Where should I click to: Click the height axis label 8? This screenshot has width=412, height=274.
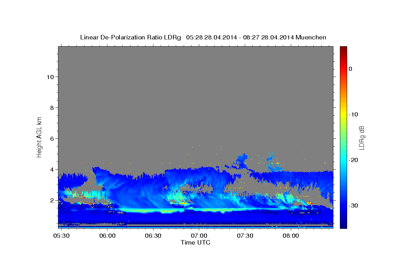[x=51, y=108]
